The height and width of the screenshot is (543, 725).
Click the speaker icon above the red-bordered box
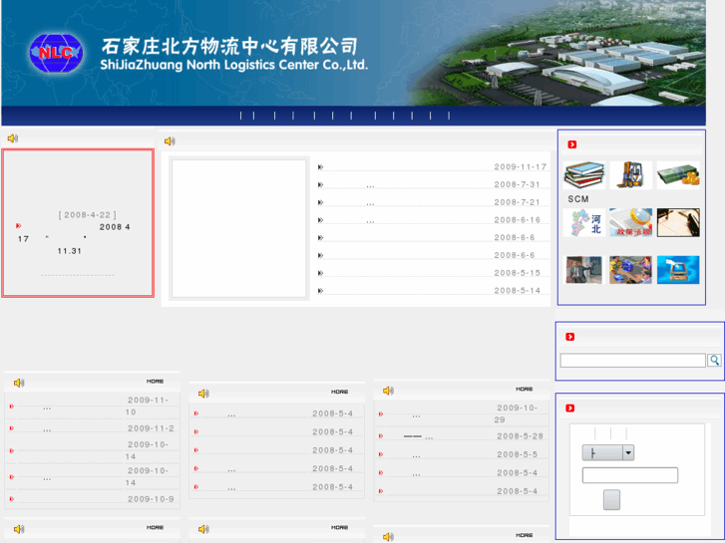13,138
